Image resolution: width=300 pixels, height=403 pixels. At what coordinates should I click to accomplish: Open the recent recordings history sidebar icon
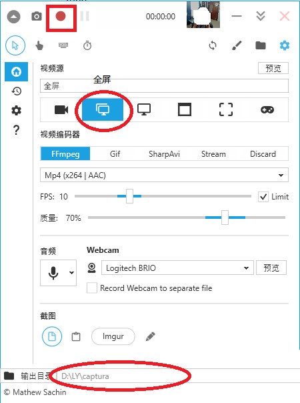(17, 91)
